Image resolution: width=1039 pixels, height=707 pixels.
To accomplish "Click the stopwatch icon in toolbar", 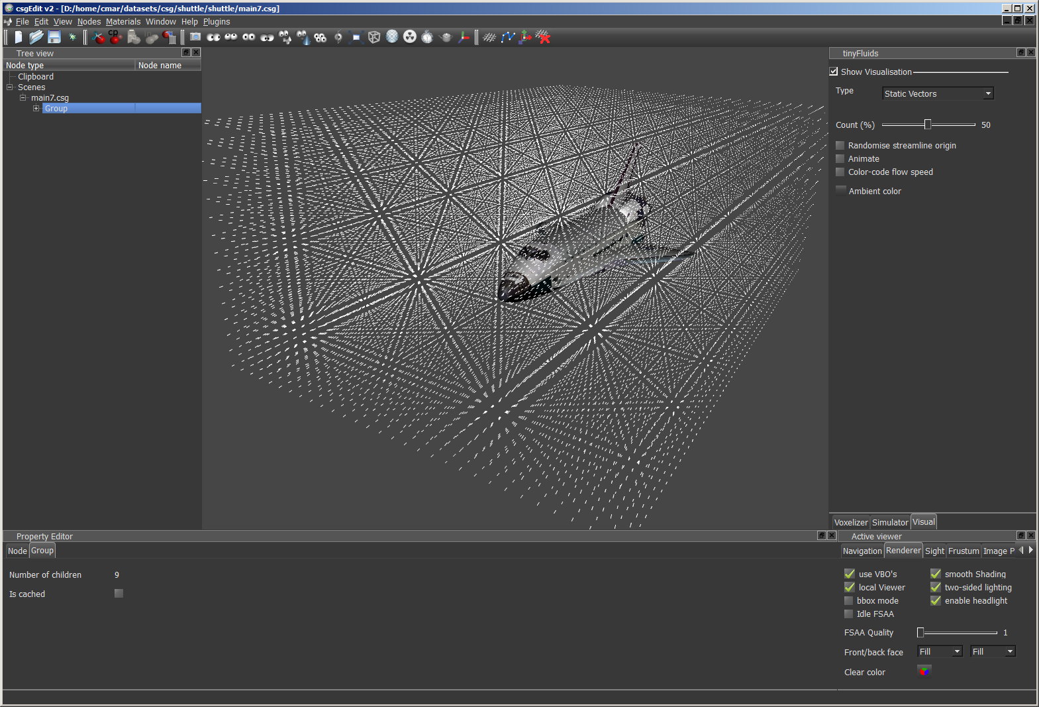I will 428,37.
